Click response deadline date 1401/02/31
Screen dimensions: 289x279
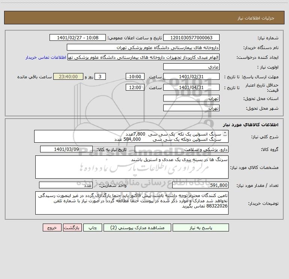pyautogui.click(x=191, y=76)
